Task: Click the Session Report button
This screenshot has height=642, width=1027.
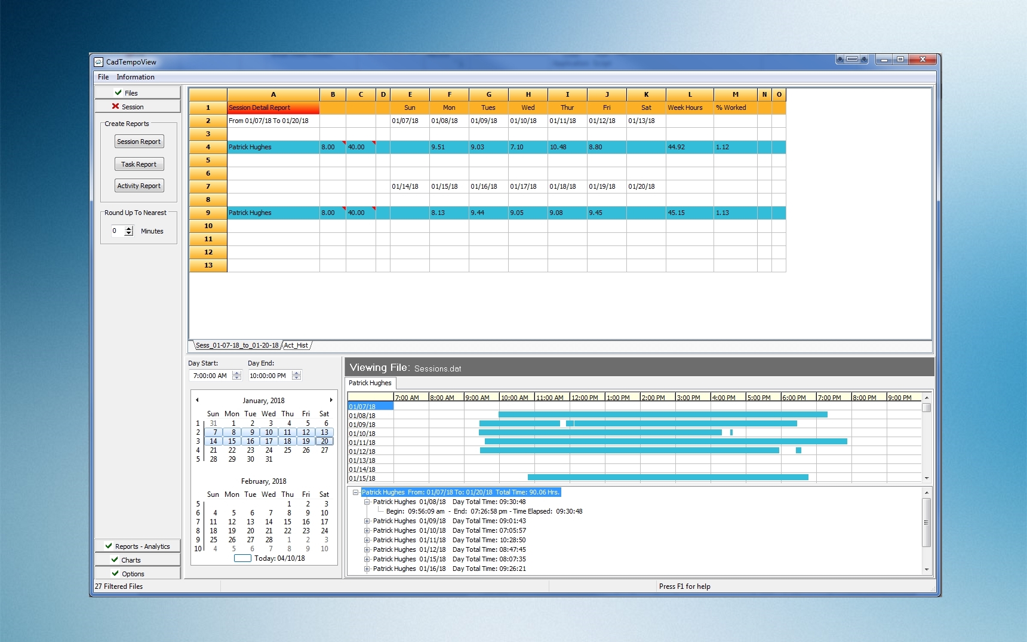Action: tap(139, 142)
